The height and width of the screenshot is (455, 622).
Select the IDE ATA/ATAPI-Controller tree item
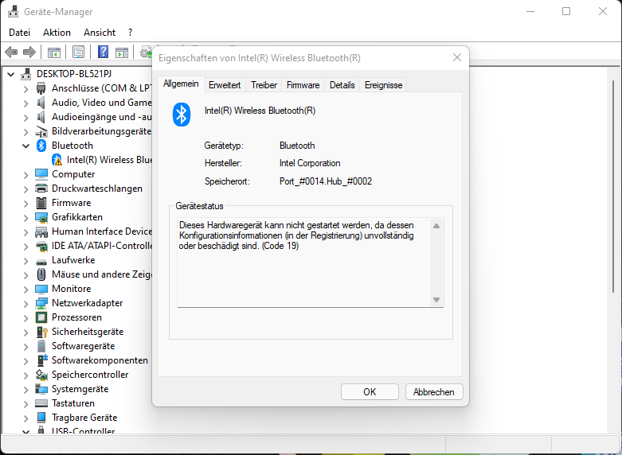pos(102,246)
